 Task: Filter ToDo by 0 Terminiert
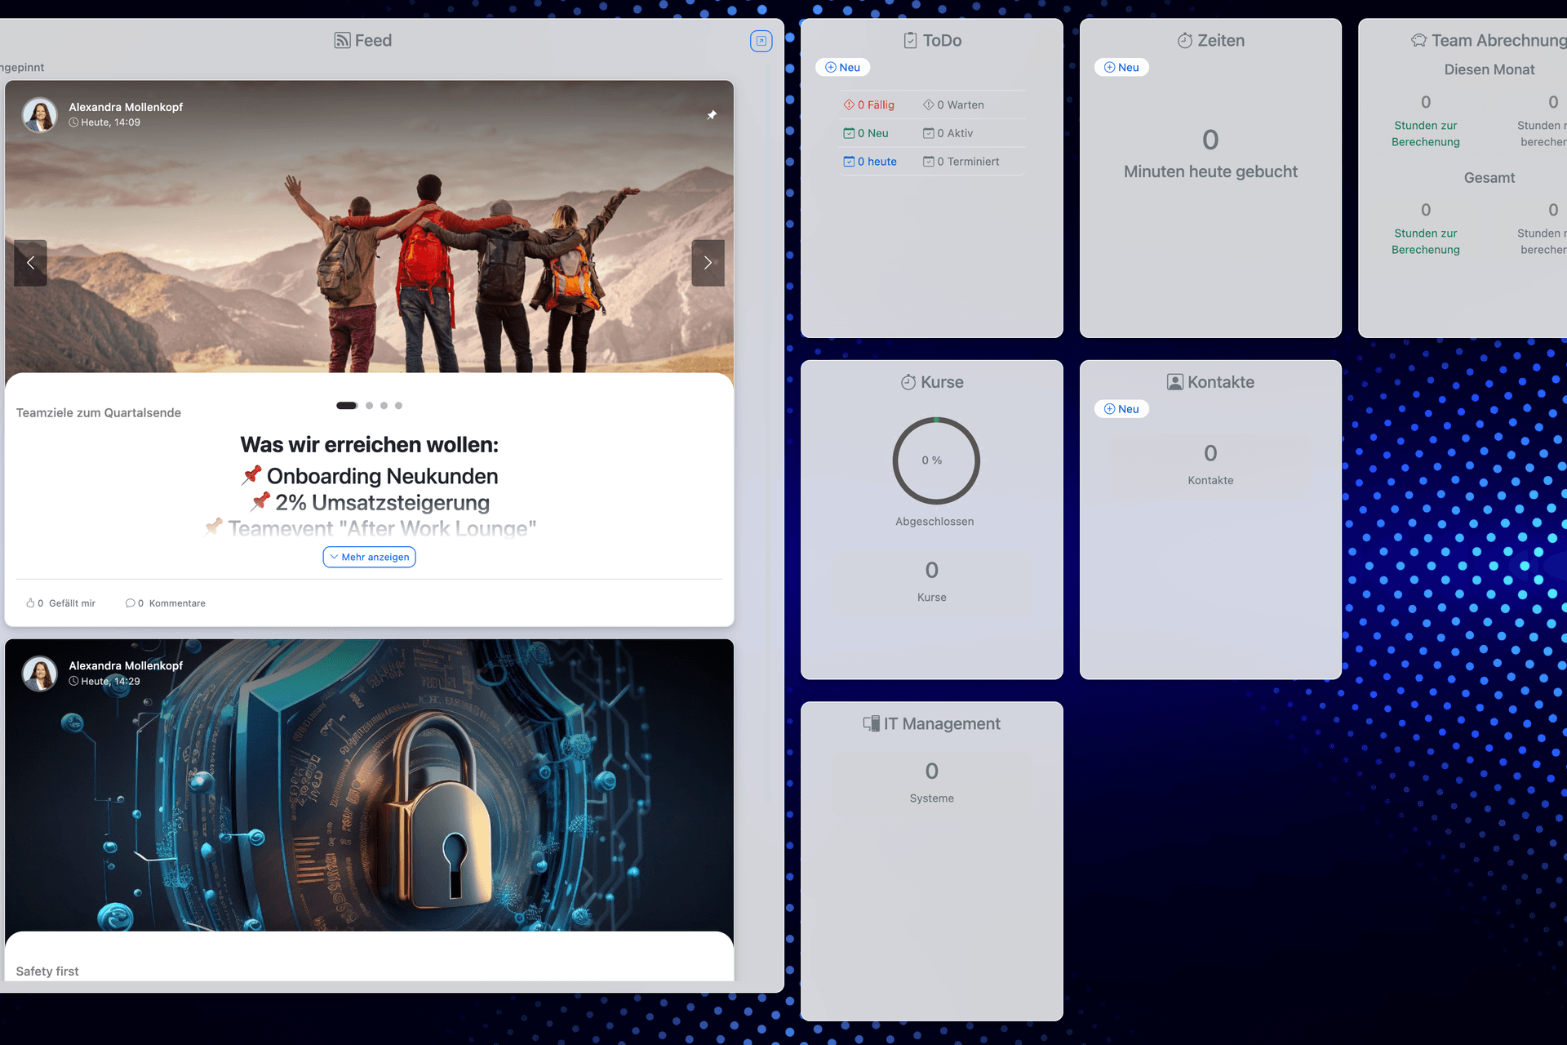click(961, 162)
